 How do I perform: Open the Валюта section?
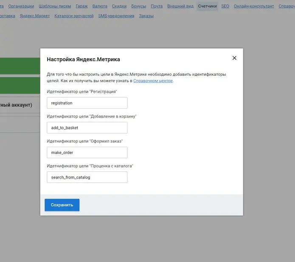(x=100, y=6)
